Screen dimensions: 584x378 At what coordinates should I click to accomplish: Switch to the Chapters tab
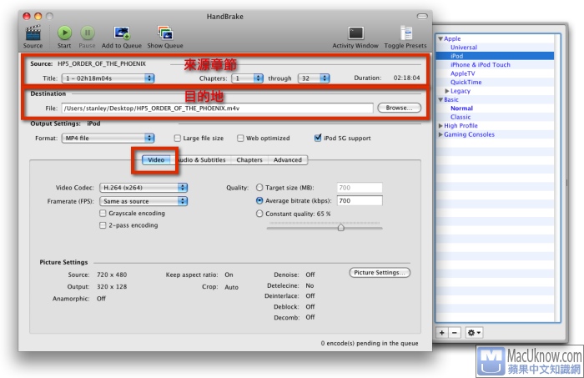[249, 159]
